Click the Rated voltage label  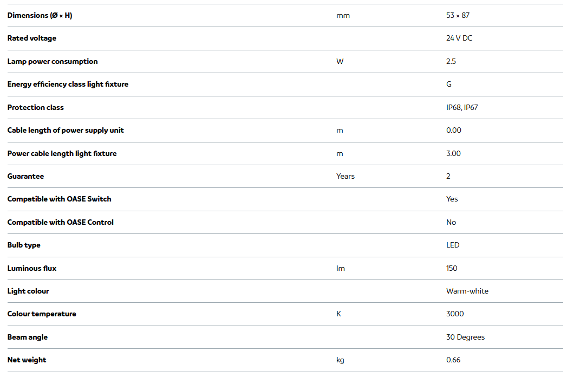(x=31, y=38)
